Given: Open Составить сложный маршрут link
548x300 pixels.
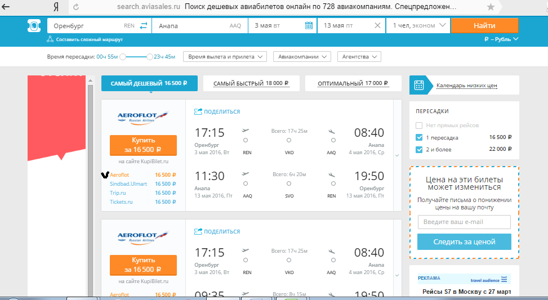Looking at the screenshot, I should click(x=90, y=39).
